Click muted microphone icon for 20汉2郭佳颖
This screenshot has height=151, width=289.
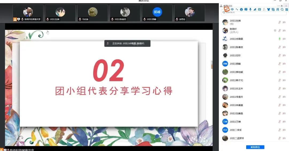tap(280, 72)
